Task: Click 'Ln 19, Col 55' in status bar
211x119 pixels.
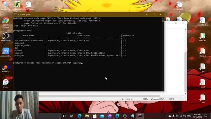Action: (127, 99)
